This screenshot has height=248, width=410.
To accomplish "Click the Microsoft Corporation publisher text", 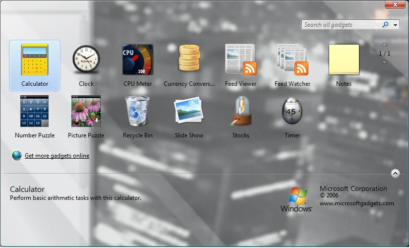I will [x=353, y=188].
